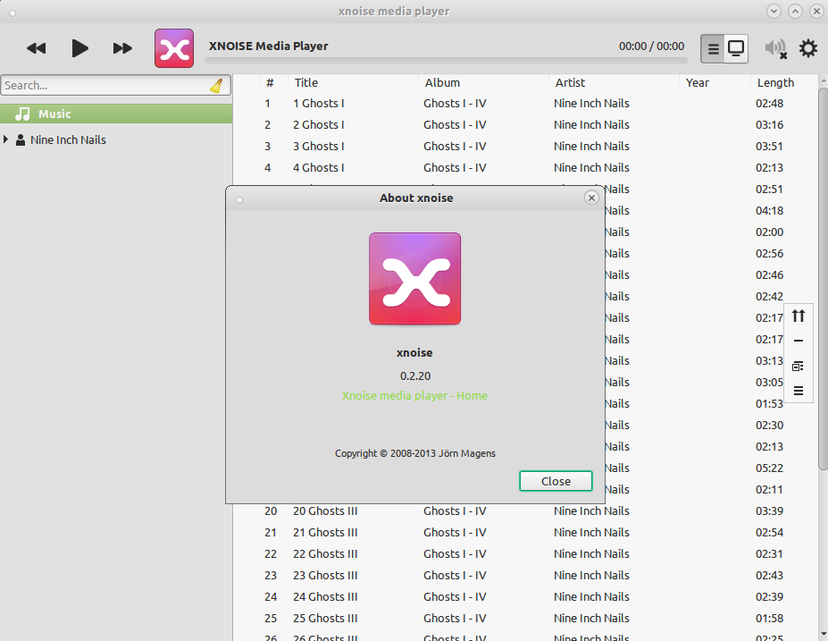The image size is (828, 641).
Task: Click the XNOISE Media Player title label
Action: click(x=268, y=46)
